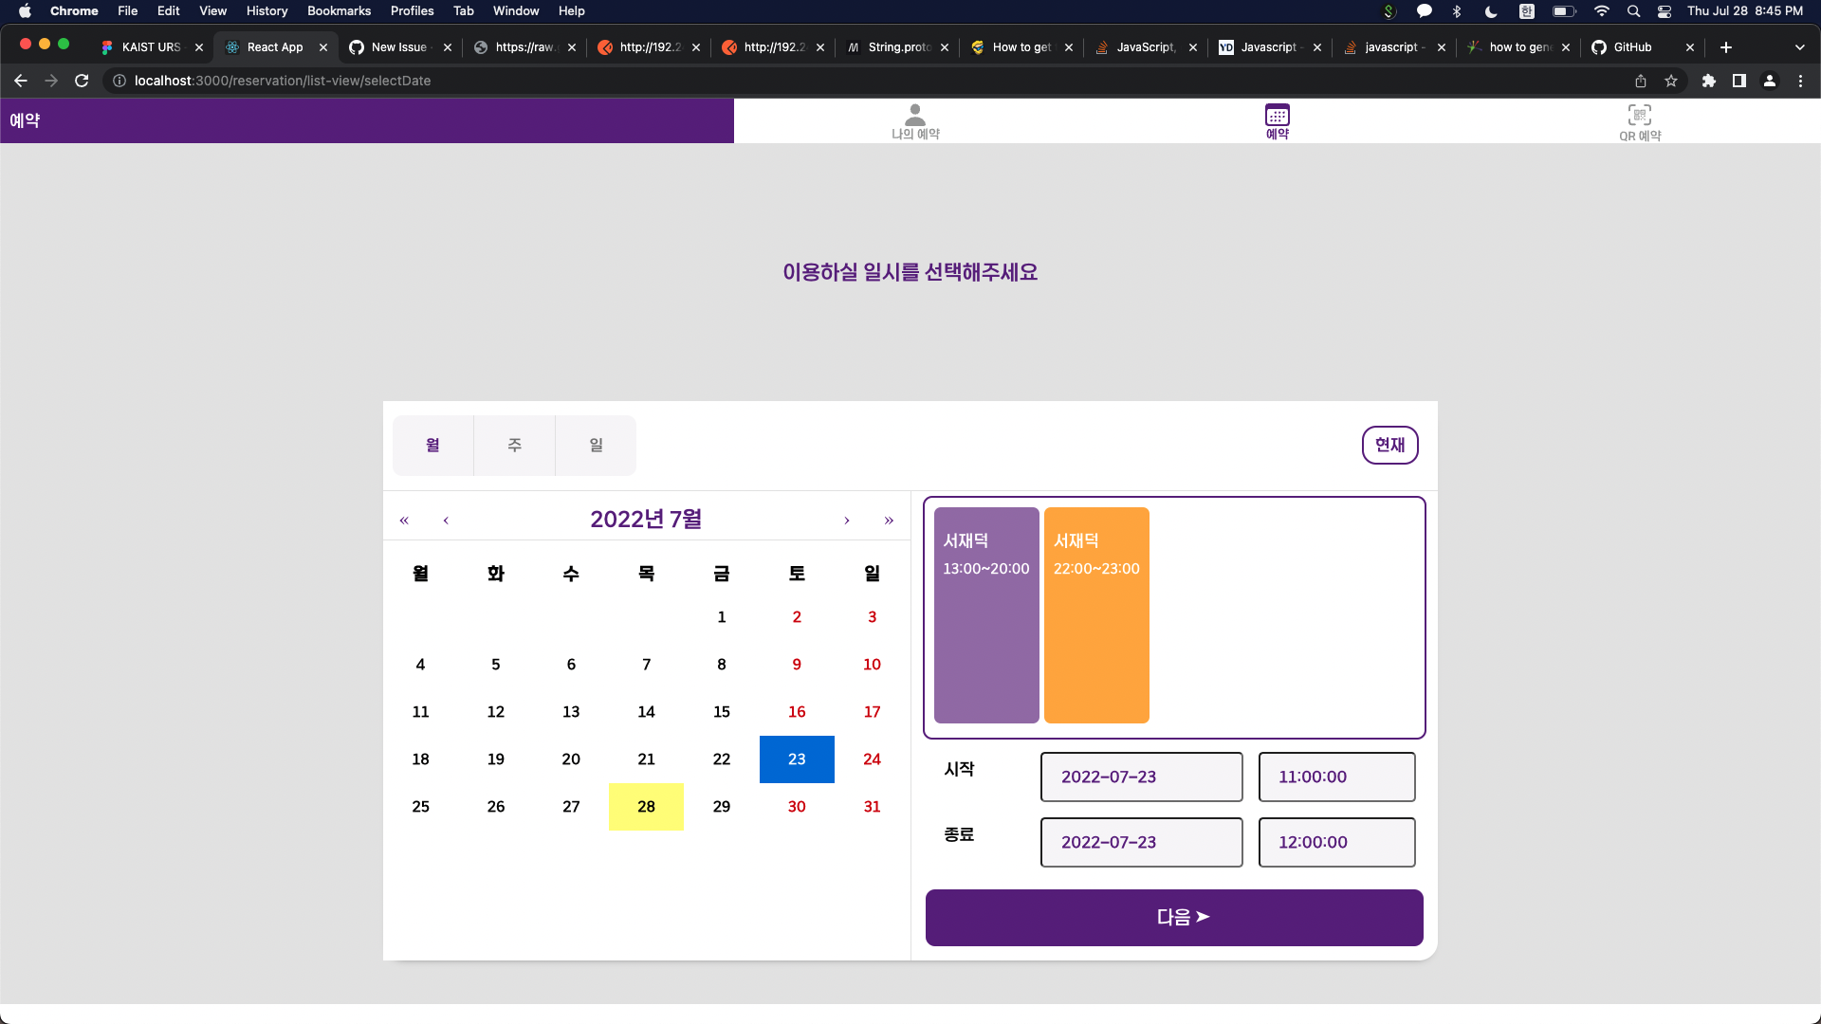Go to previous month with left chevron

pyautogui.click(x=446, y=520)
